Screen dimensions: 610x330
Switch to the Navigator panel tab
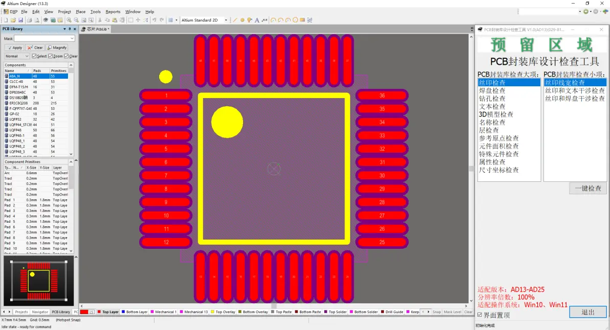click(x=40, y=312)
